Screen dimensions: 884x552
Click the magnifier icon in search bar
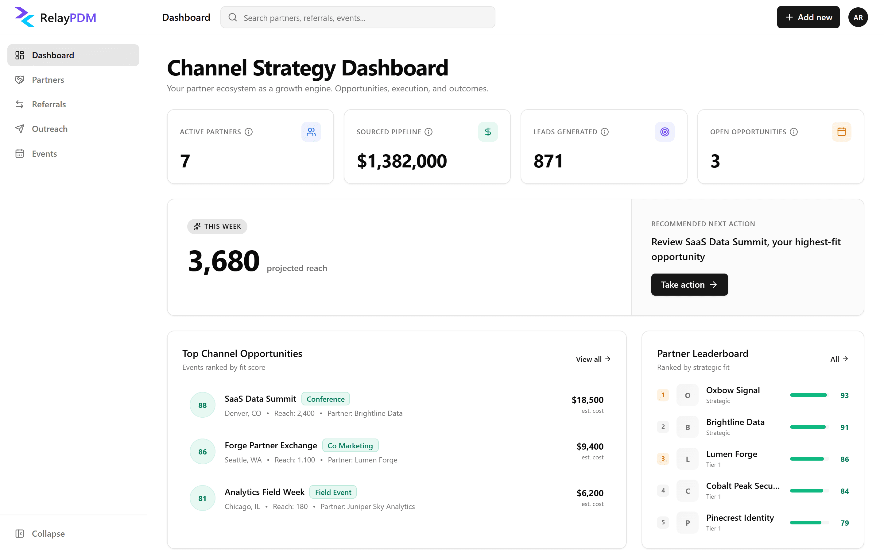(x=233, y=17)
